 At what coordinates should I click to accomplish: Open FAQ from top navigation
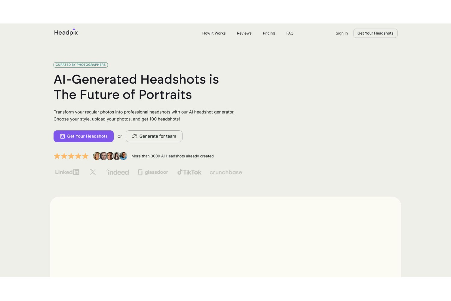290,33
